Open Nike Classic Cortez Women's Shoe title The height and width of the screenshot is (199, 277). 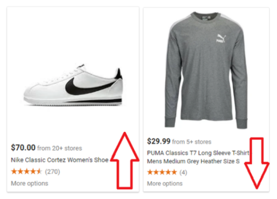click(x=59, y=160)
